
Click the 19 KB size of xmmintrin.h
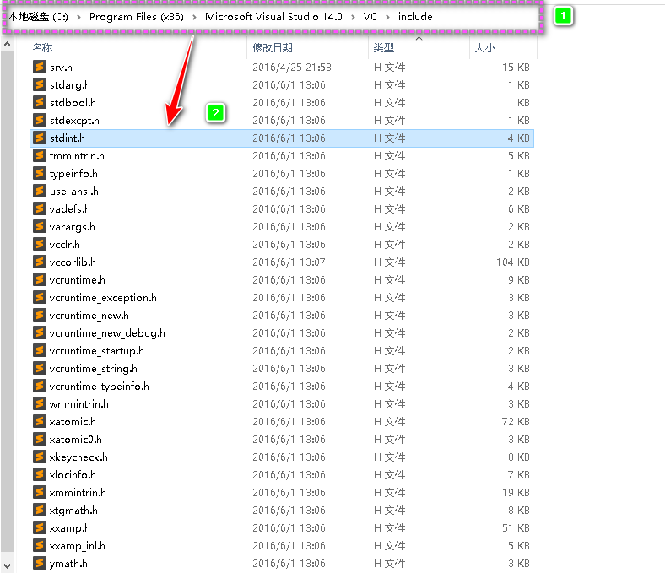tap(516, 493)
